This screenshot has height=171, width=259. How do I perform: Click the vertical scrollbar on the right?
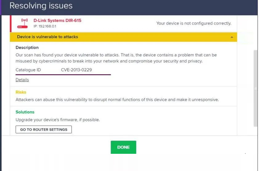point(255,89)
